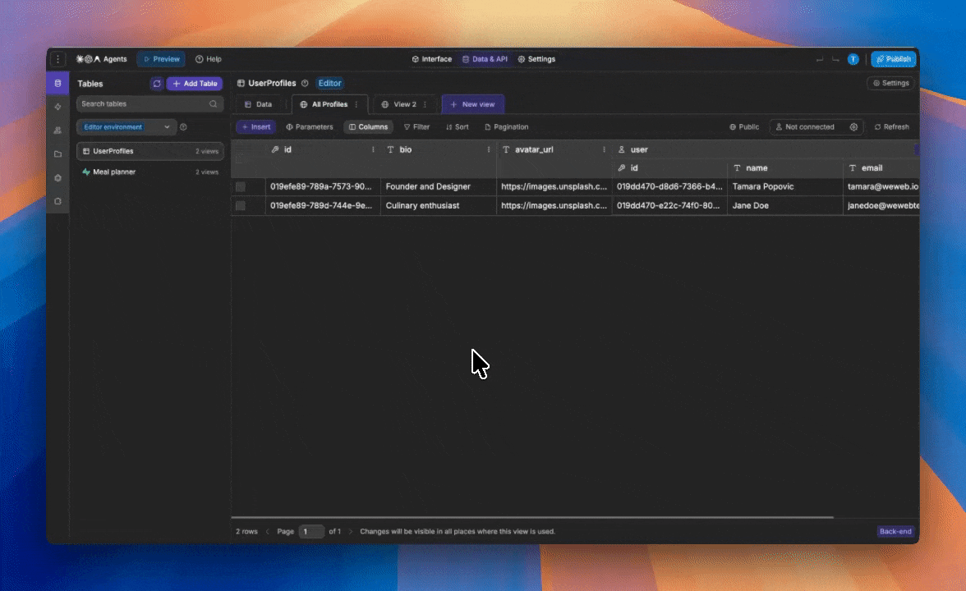This screenshot has width=966, height=591.
Task: Go to the previous page
Action: [x=268, y=531]
